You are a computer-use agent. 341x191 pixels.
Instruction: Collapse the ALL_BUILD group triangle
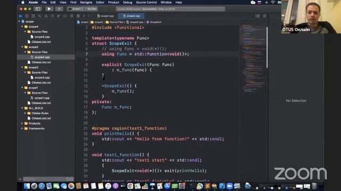click(x=22, y=108)
